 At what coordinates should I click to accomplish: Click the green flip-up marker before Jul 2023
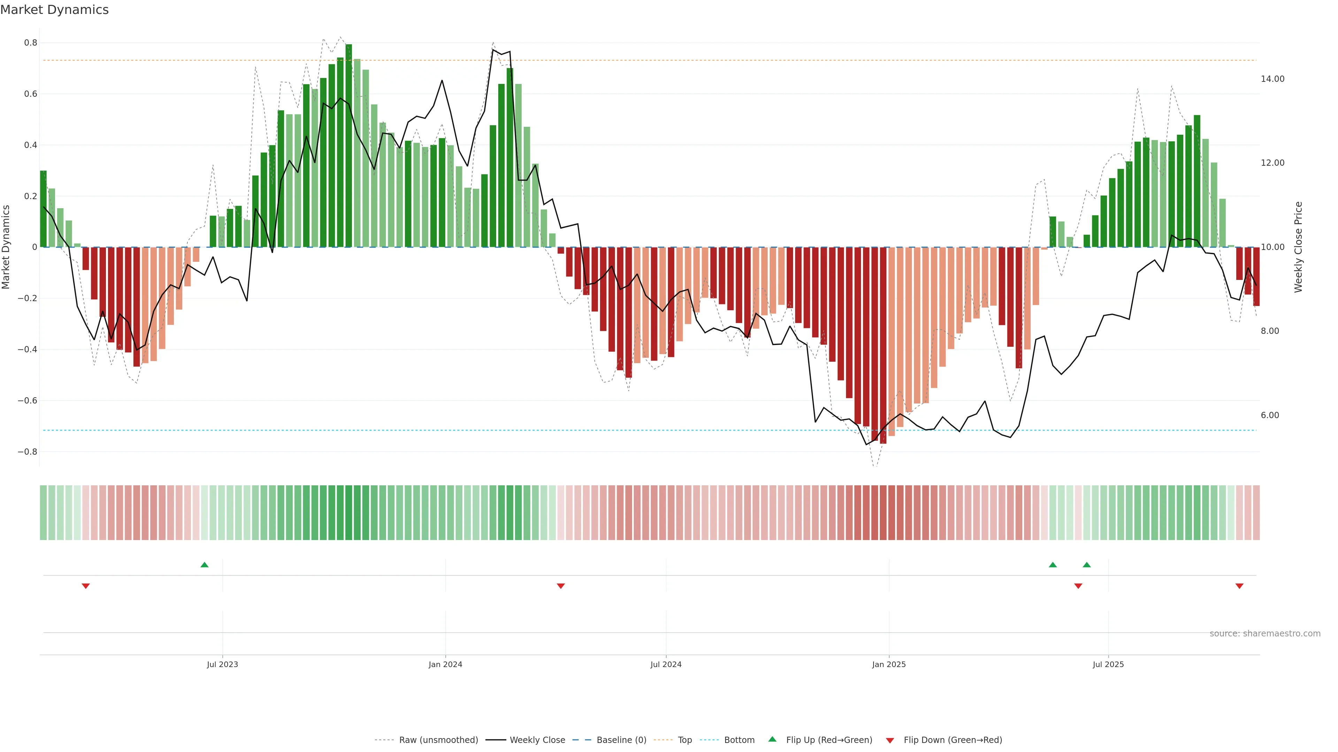click(205, 565)
